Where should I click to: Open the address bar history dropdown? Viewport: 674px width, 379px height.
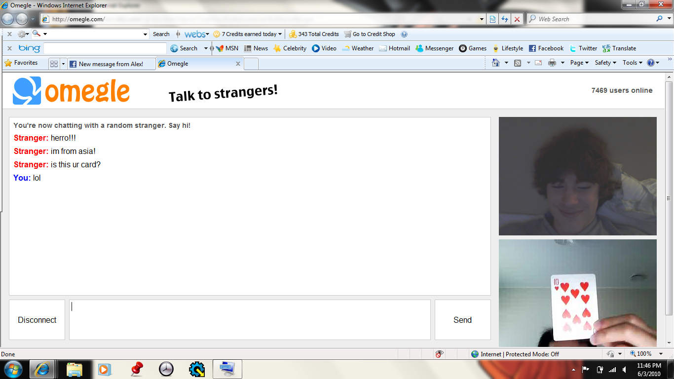(482, 19)
